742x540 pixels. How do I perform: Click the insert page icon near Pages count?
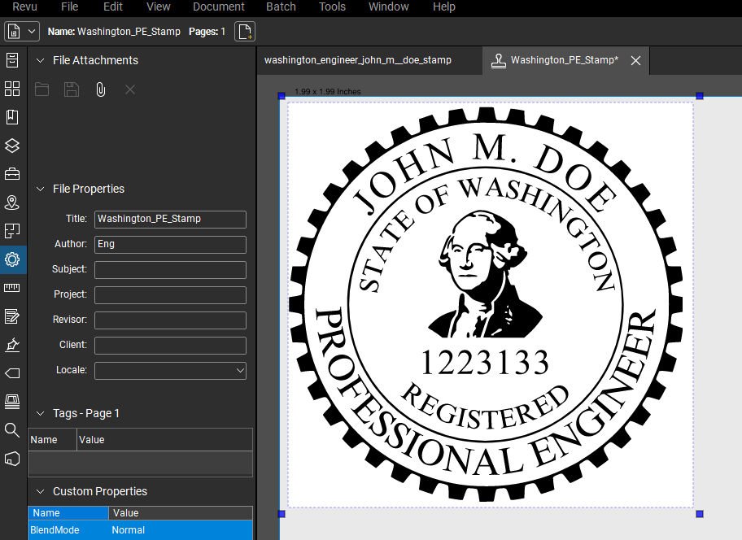tap(244, 31)
